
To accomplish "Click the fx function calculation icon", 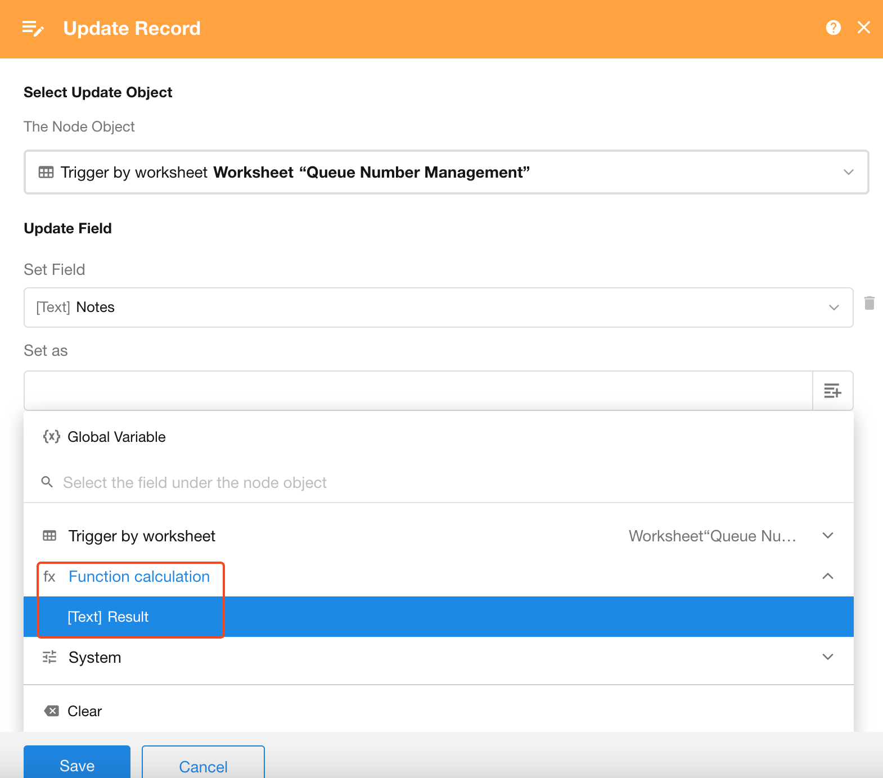I will pos(49,577).
